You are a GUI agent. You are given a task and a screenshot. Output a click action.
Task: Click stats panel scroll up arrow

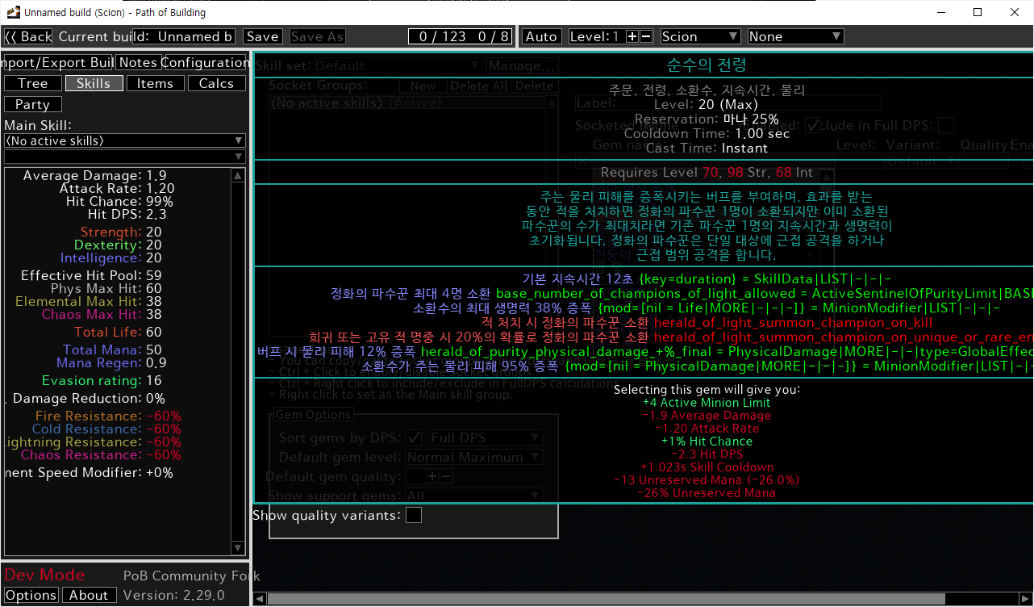tap(238, 175)
